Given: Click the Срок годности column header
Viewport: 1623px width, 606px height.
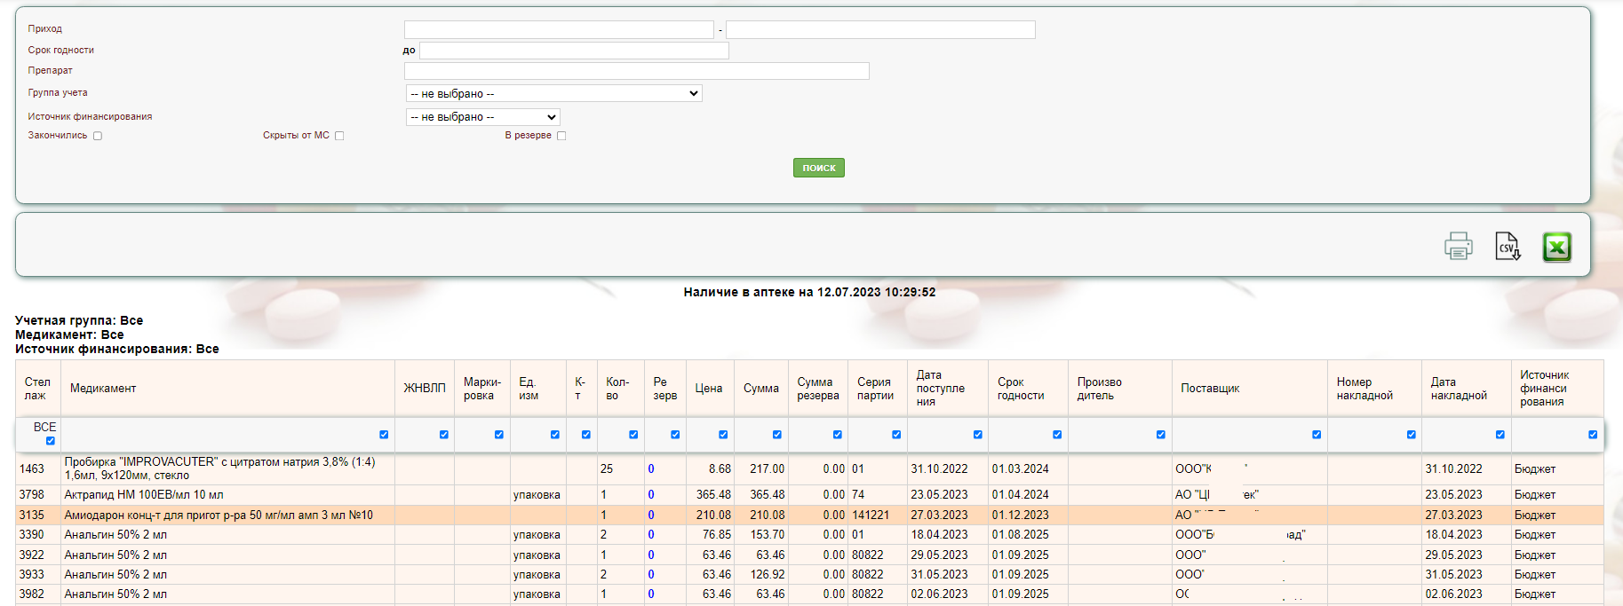Looking at the screenshot, I should (x=1021, y=389).
